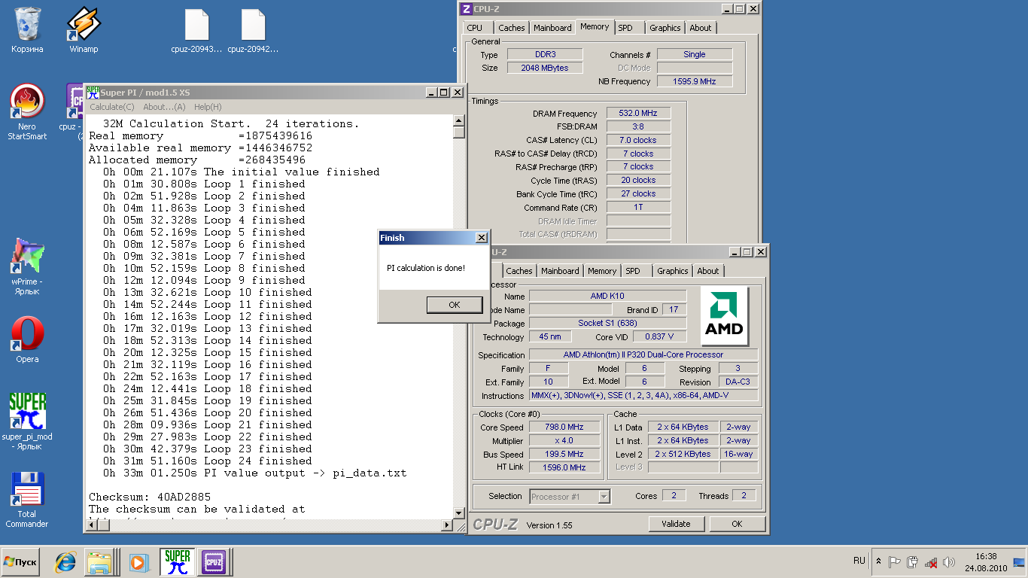
Task: Confirm the Finish dialog with OK
Action: click(x=454, y=305)
